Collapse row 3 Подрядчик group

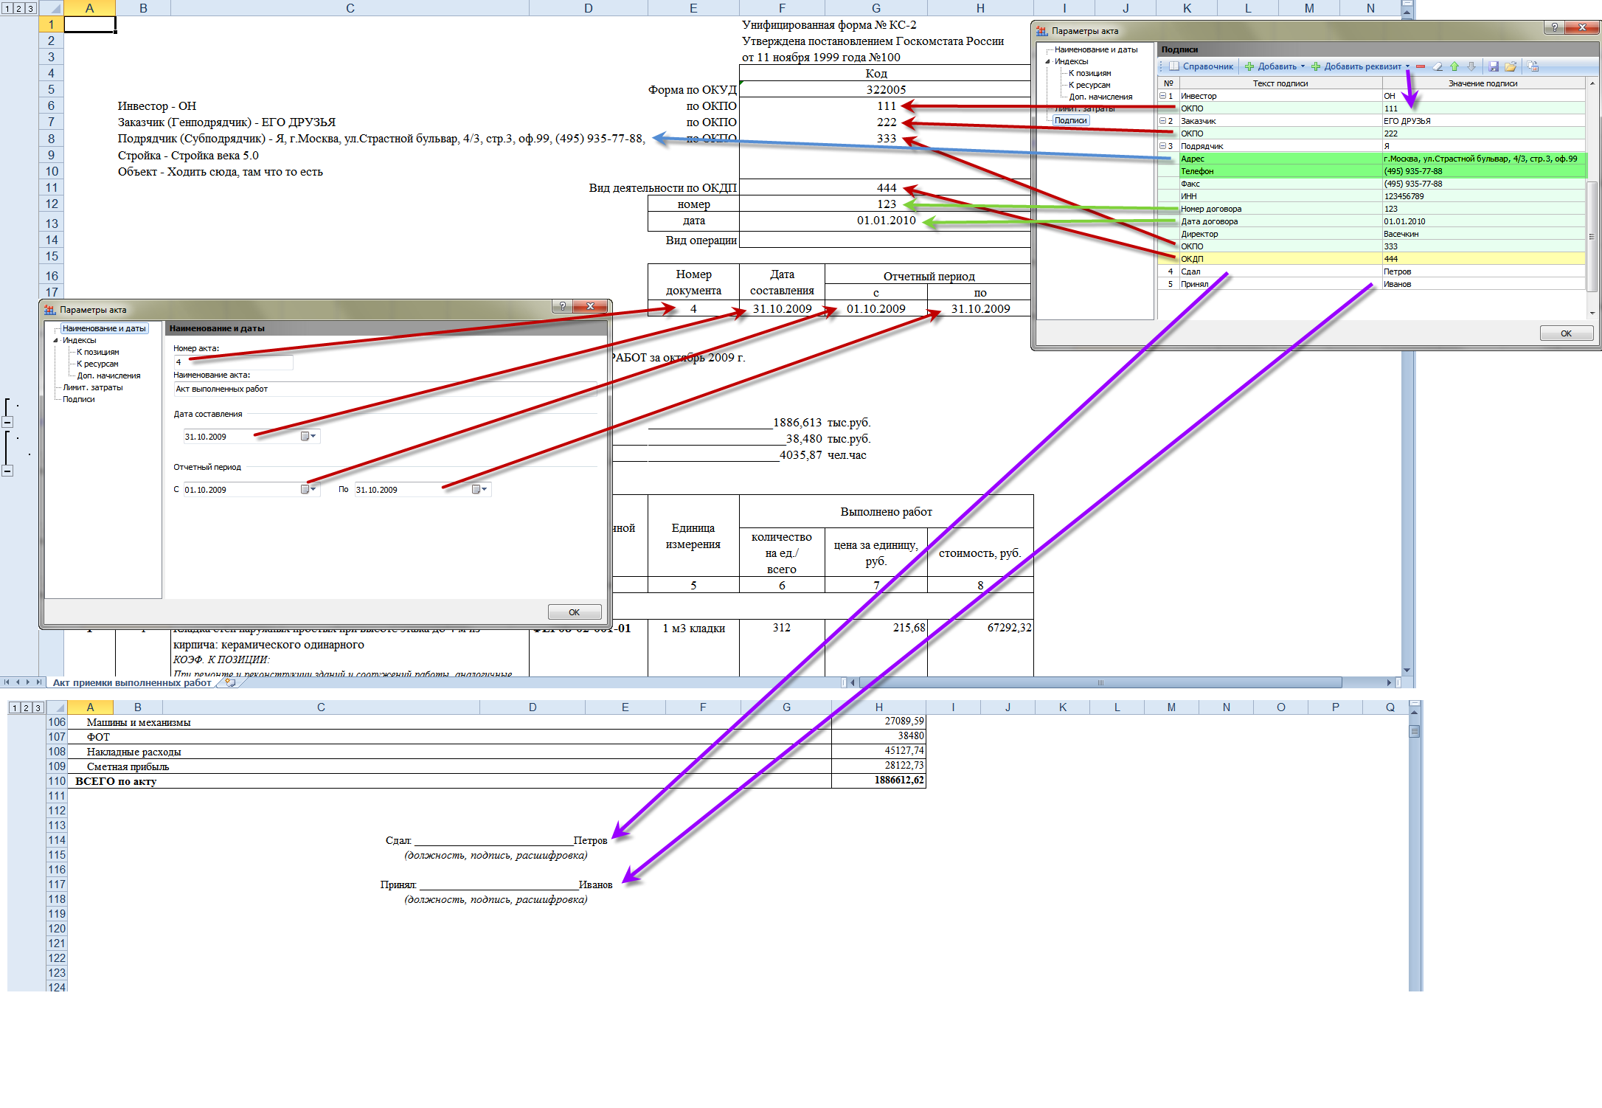(1163, 146)
